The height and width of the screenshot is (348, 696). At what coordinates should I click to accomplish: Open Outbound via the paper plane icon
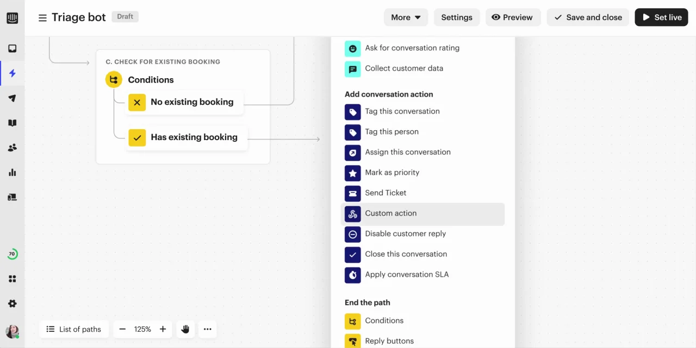[12, 98]
